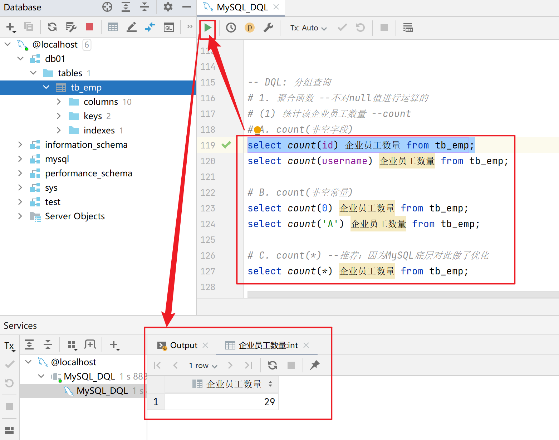Click the jump-to-source arrows icon

click(x=150, y=27)
